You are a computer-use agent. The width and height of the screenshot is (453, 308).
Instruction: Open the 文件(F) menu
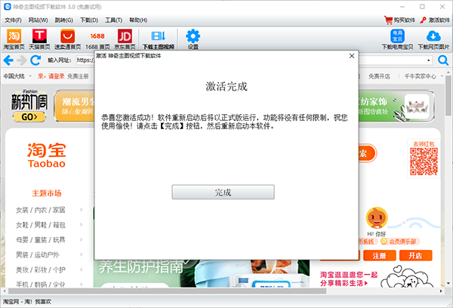point(14,20)
